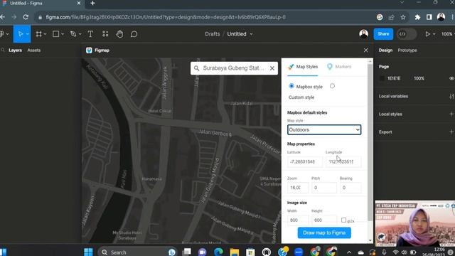Click the image Height field

(x=324, y=220)
